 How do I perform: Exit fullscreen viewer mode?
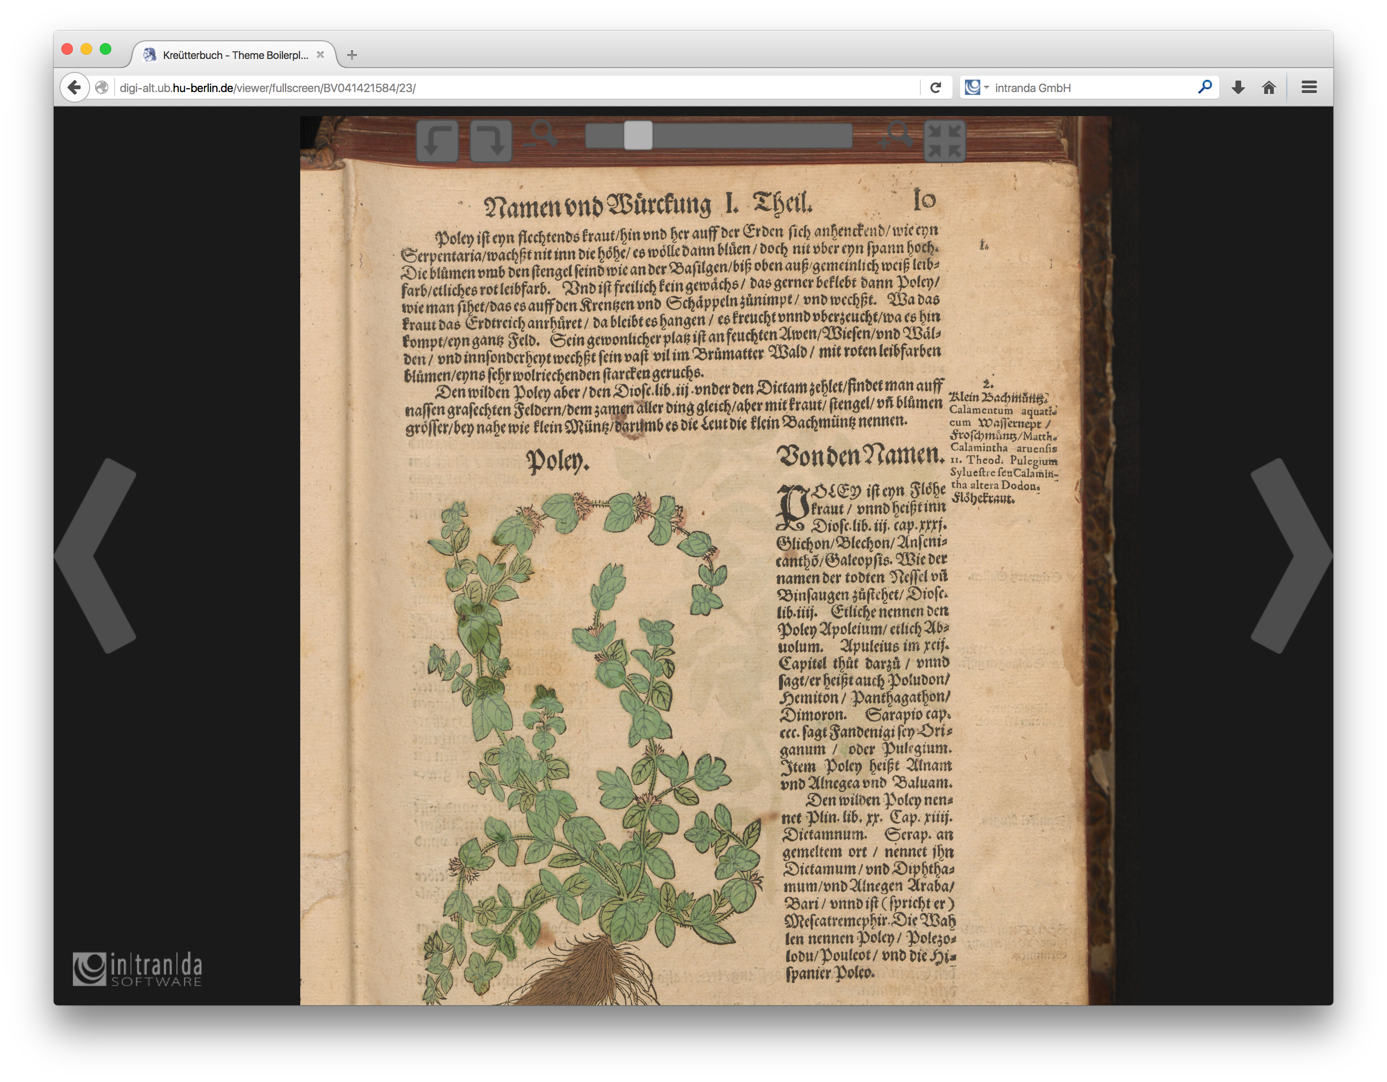pos(944,141)
